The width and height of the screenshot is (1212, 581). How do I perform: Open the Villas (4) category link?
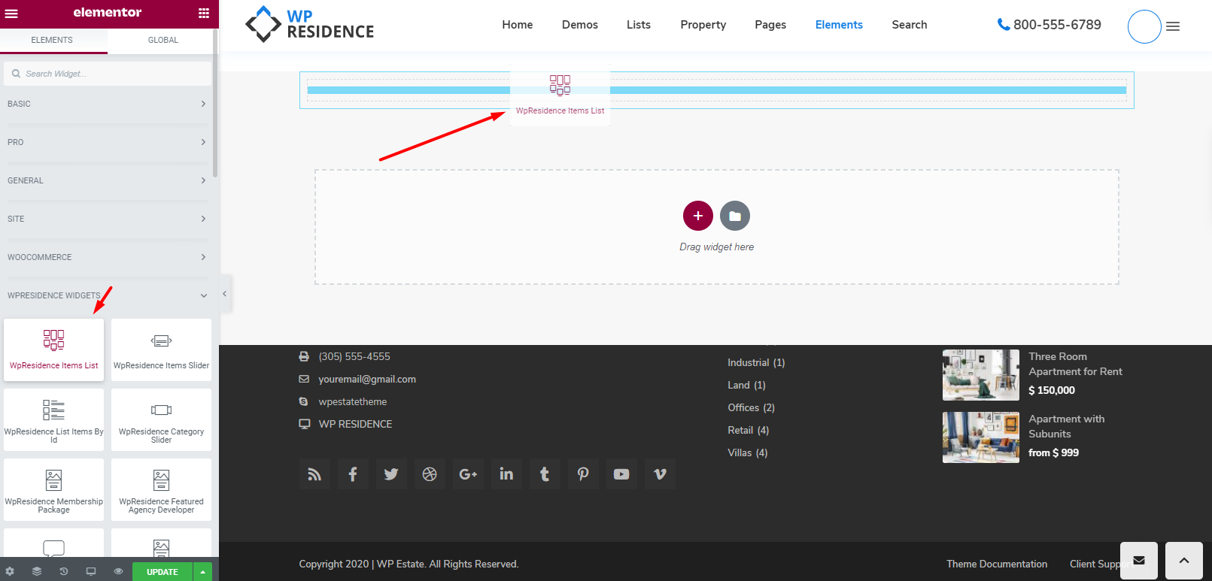pyautogui.click(x=747, y=452)
